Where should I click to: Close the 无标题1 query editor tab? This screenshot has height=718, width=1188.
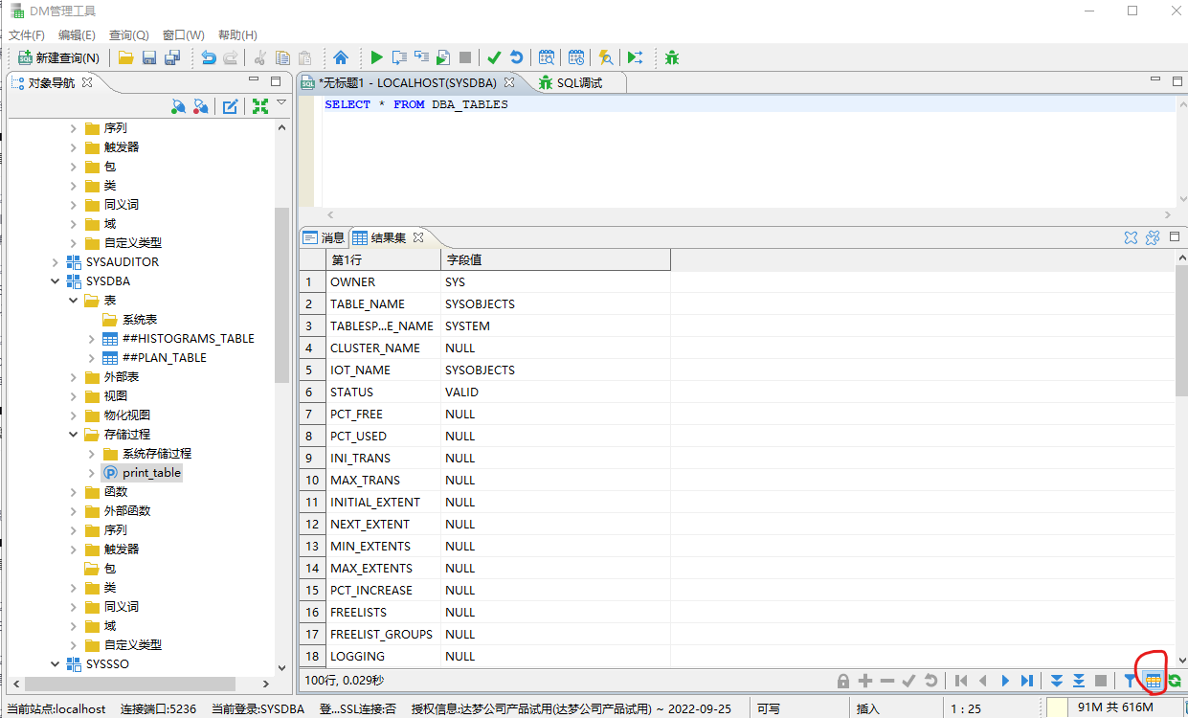pos(510,82)
